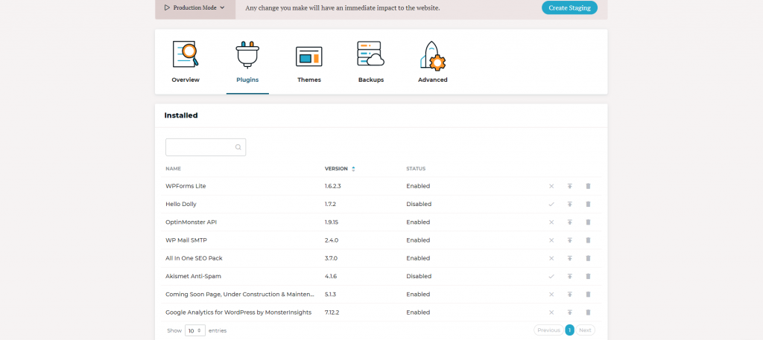The image size is (763, 340).
Task: Sort by the NAME column header
Action: [x=173, y=169]
